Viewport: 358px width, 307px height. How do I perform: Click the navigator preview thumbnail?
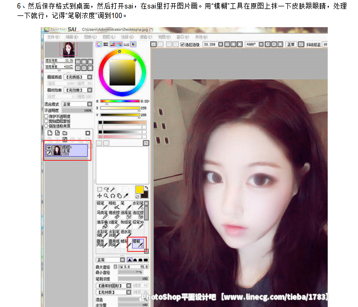coord(69,49)
